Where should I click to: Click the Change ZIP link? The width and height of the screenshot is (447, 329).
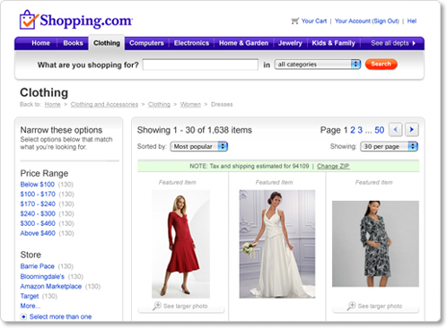333,166
